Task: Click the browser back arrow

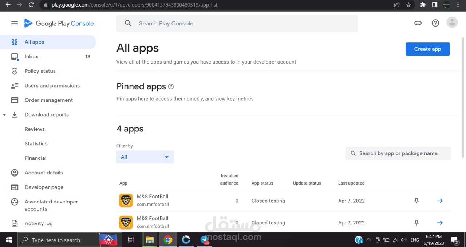Action: click(8, 5)
